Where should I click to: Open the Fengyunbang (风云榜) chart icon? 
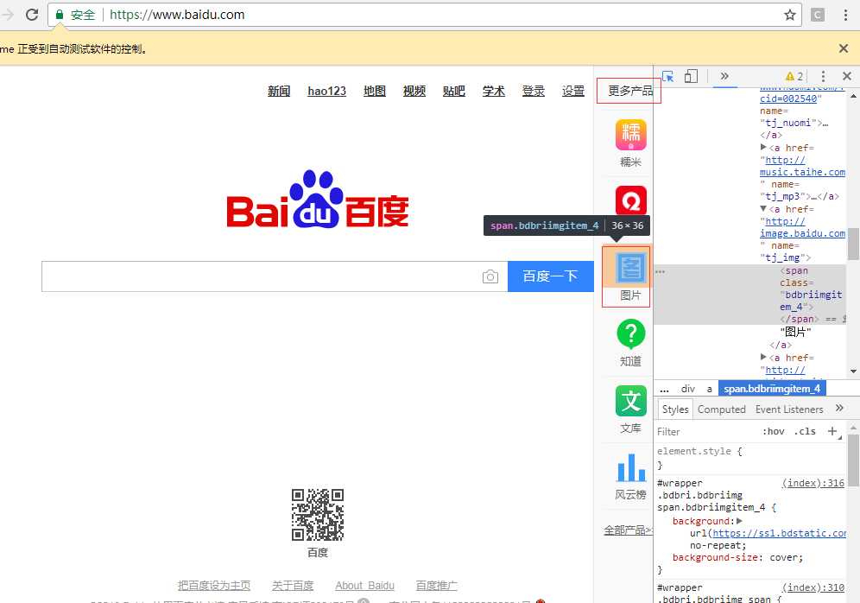click(x=630, y=467)
